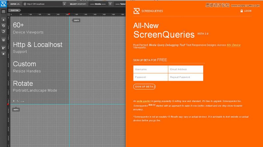This screenshot has height=147, width=263.
Task: Click the round dot icon in the left sidebar
Action: coord(3,20)
